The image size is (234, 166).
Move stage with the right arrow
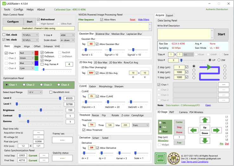pos(216,130)
